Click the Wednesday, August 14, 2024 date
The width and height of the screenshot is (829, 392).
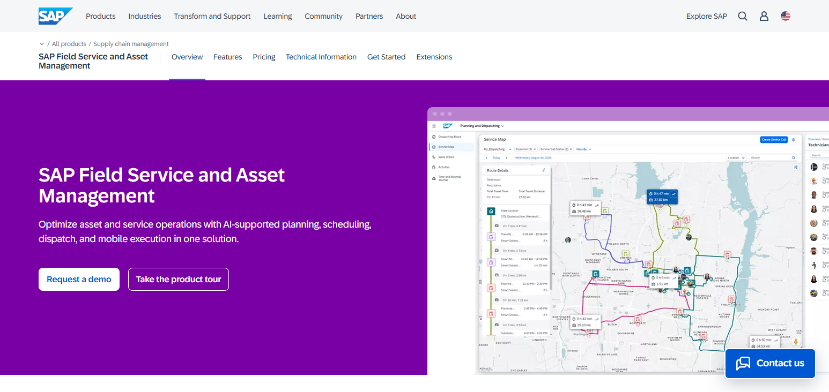(533, 158)
